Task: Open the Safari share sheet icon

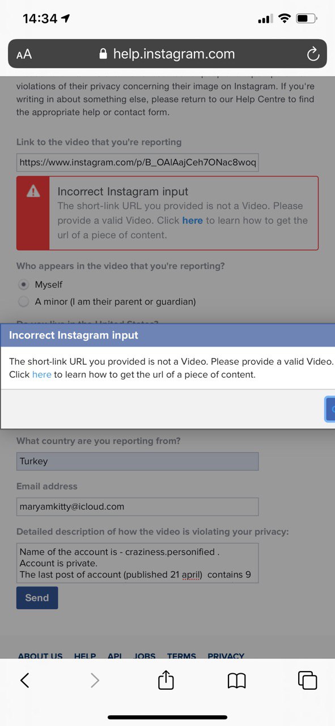Action: pyautogui.click(x=166, y=679)
